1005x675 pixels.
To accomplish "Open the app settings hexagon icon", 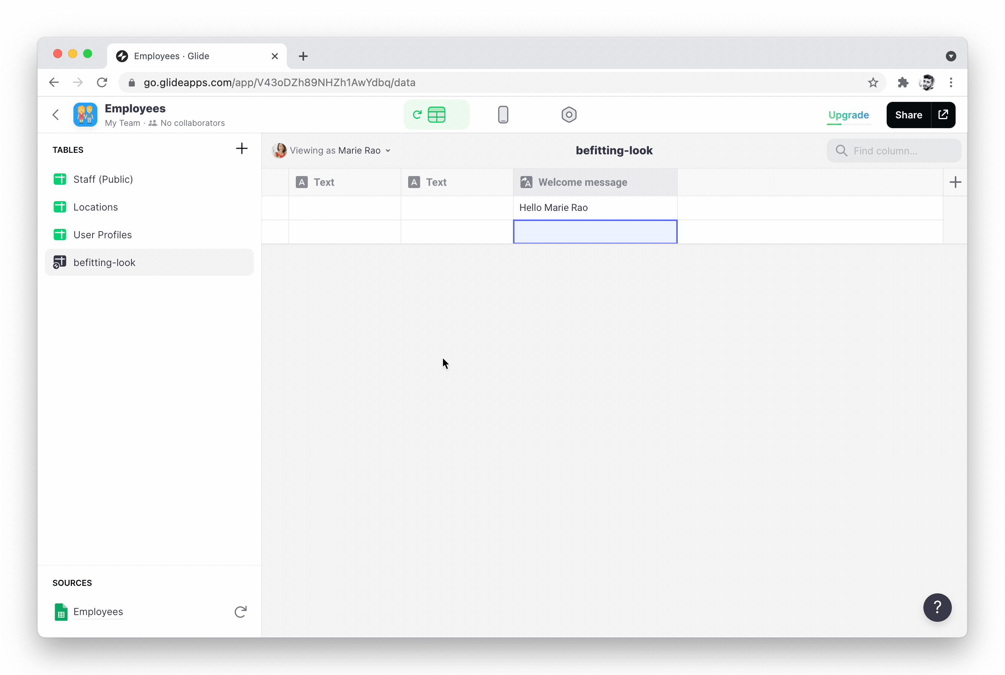I will [x=568, y=115].
